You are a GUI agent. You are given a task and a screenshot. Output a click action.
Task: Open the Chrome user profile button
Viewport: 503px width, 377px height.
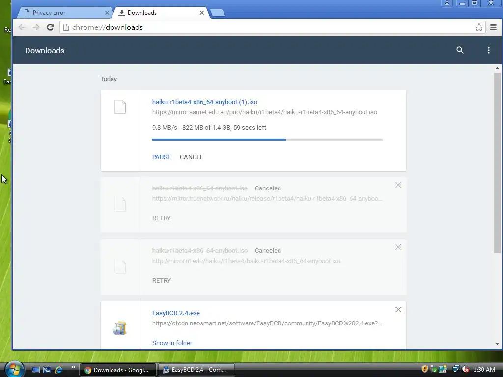coord(447,3)
